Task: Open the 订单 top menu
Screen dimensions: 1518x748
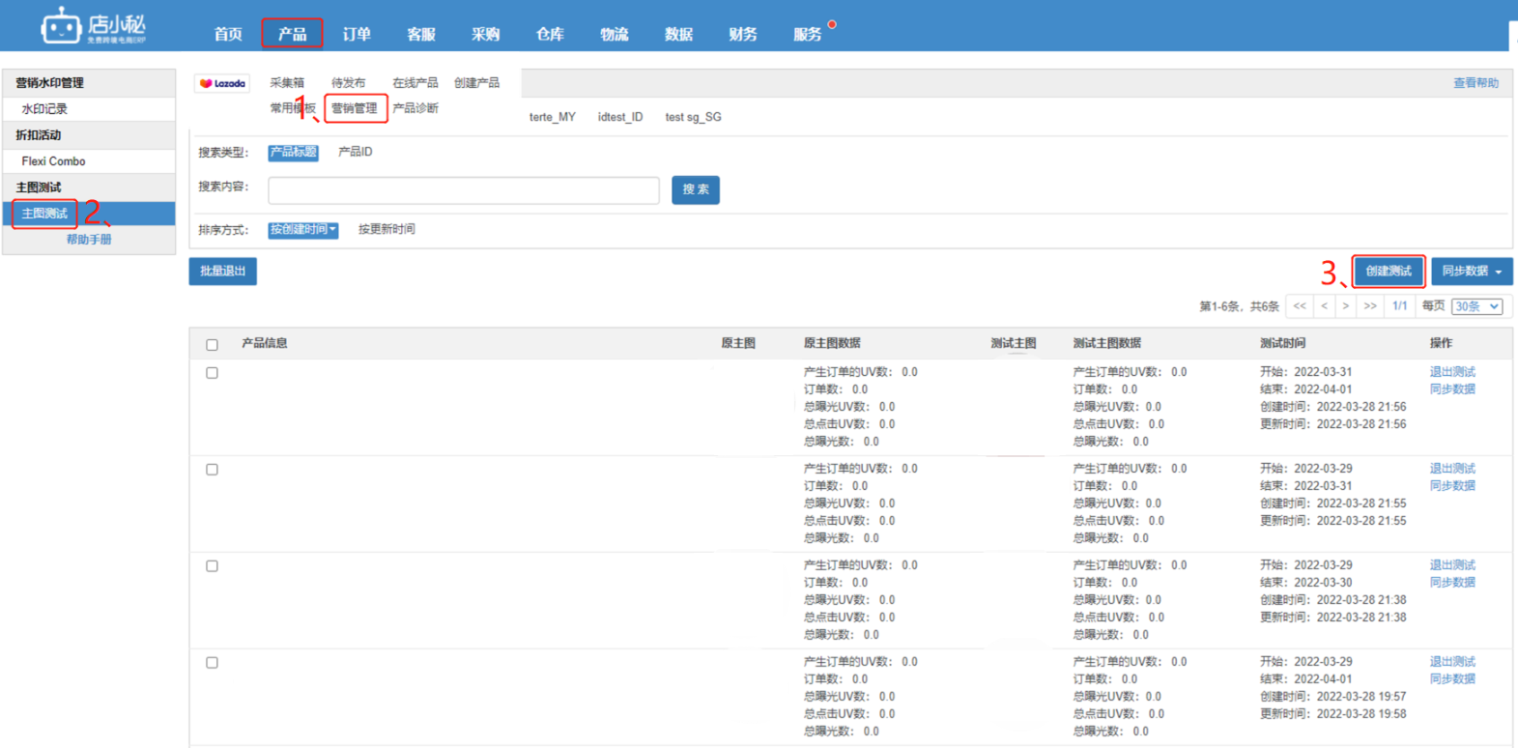Action: tap(357, 34)
